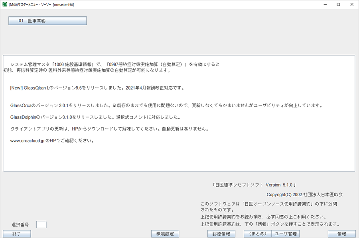Show license details via 情報 button
This screenshot has height=238, width=359.
341,234
